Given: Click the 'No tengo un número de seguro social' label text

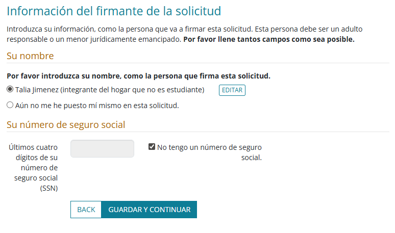Looking at the screenshot, I should pyautogui.click(x=209, y=147).
